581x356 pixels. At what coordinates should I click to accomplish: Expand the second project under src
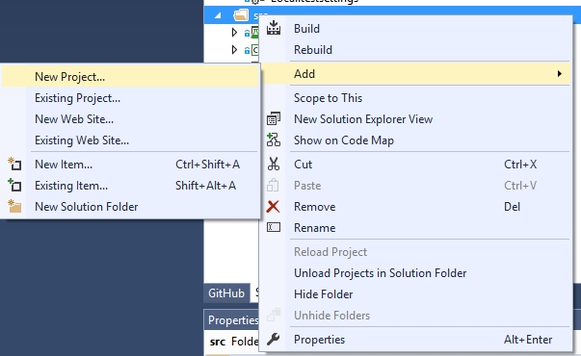coord(234,50)
